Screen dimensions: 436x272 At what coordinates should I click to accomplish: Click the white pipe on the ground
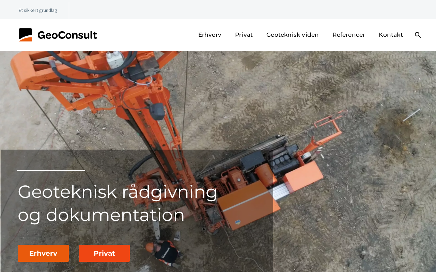411,115
